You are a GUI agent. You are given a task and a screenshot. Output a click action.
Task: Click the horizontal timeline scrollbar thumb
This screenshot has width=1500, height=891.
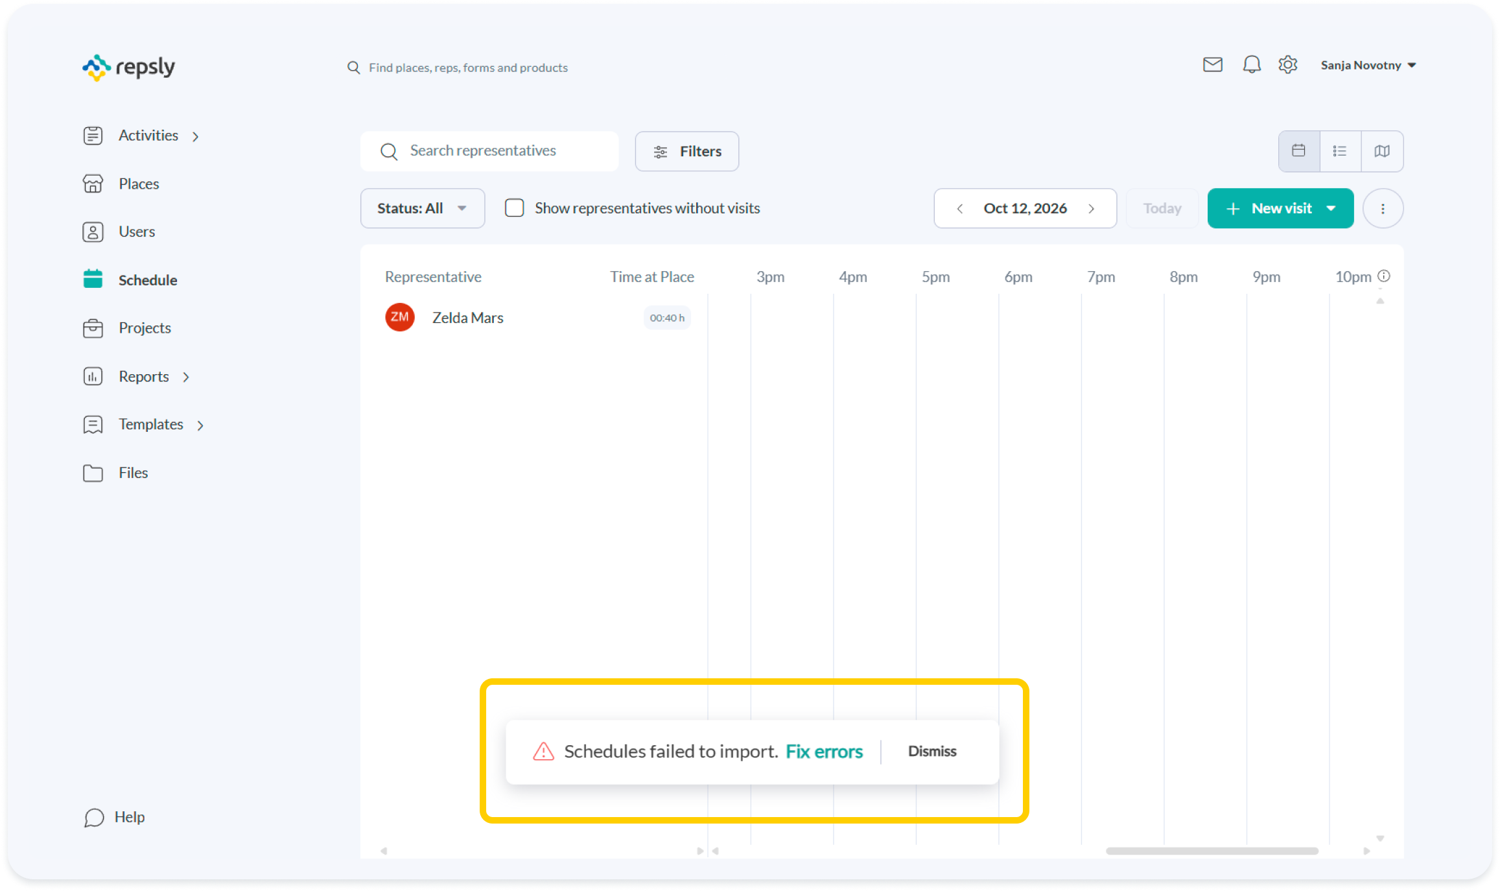coord(1212,851)
